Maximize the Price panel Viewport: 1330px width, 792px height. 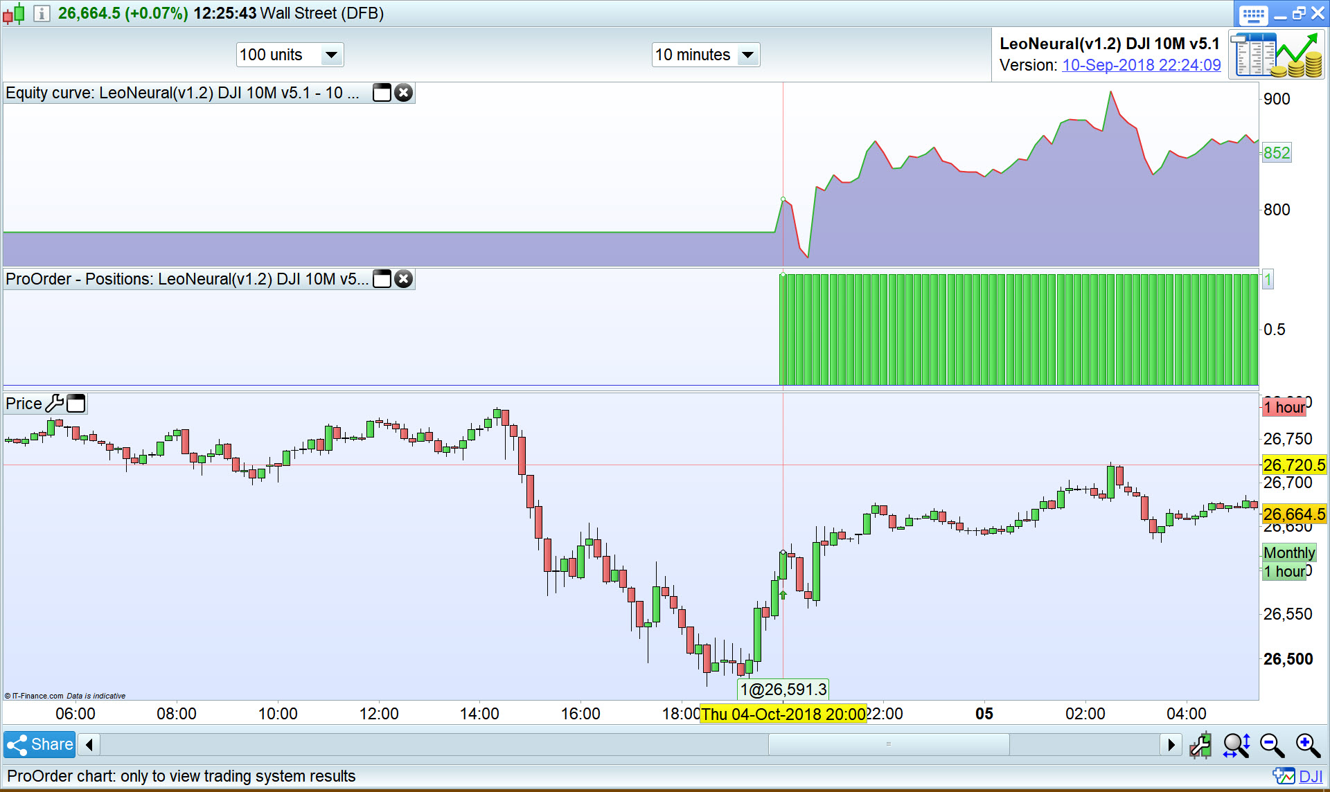coord(76,404)
